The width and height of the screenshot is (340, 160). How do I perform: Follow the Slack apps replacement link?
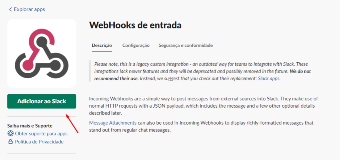(269, 78)
